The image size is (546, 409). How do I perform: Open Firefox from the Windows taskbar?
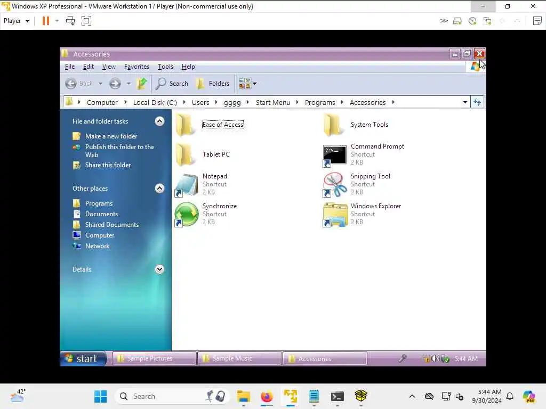[x=267, y=396]
